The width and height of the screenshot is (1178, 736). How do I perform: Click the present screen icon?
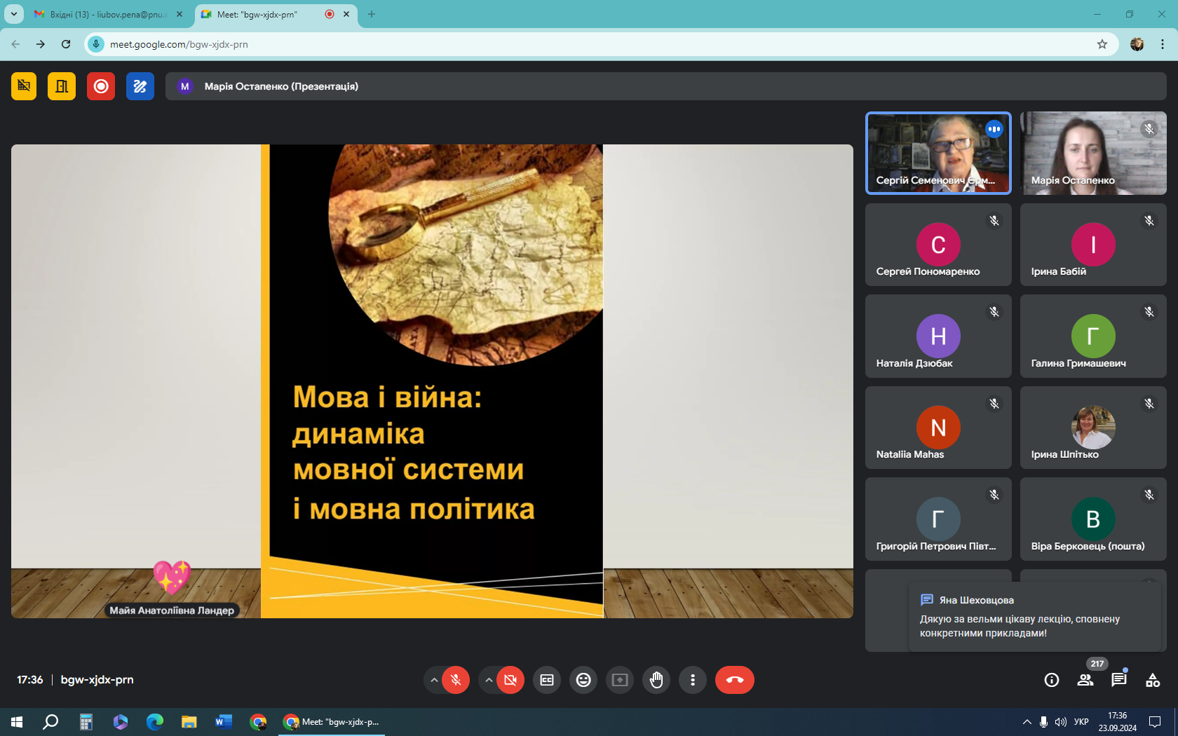point(620,680)
